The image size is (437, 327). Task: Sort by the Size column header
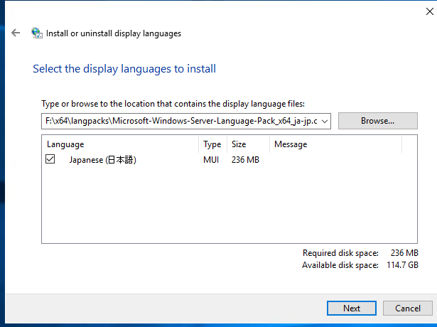(x=248, y=144)
